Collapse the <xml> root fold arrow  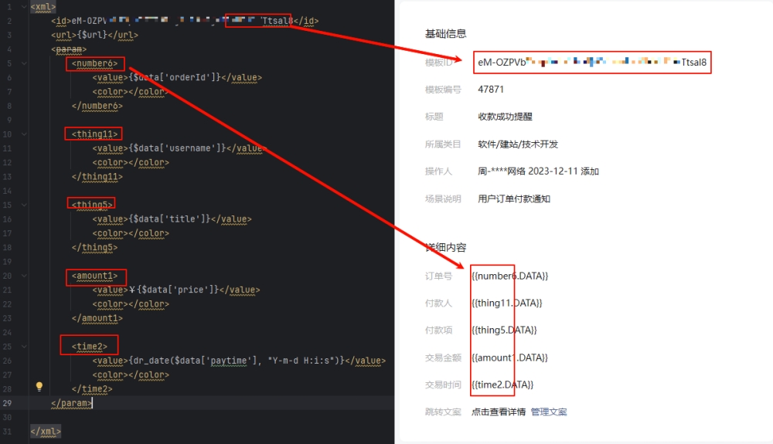[x=24, y=7]
